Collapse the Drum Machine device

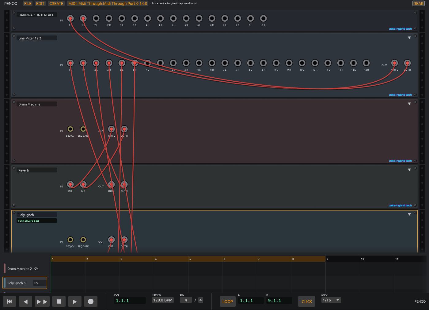409,104
